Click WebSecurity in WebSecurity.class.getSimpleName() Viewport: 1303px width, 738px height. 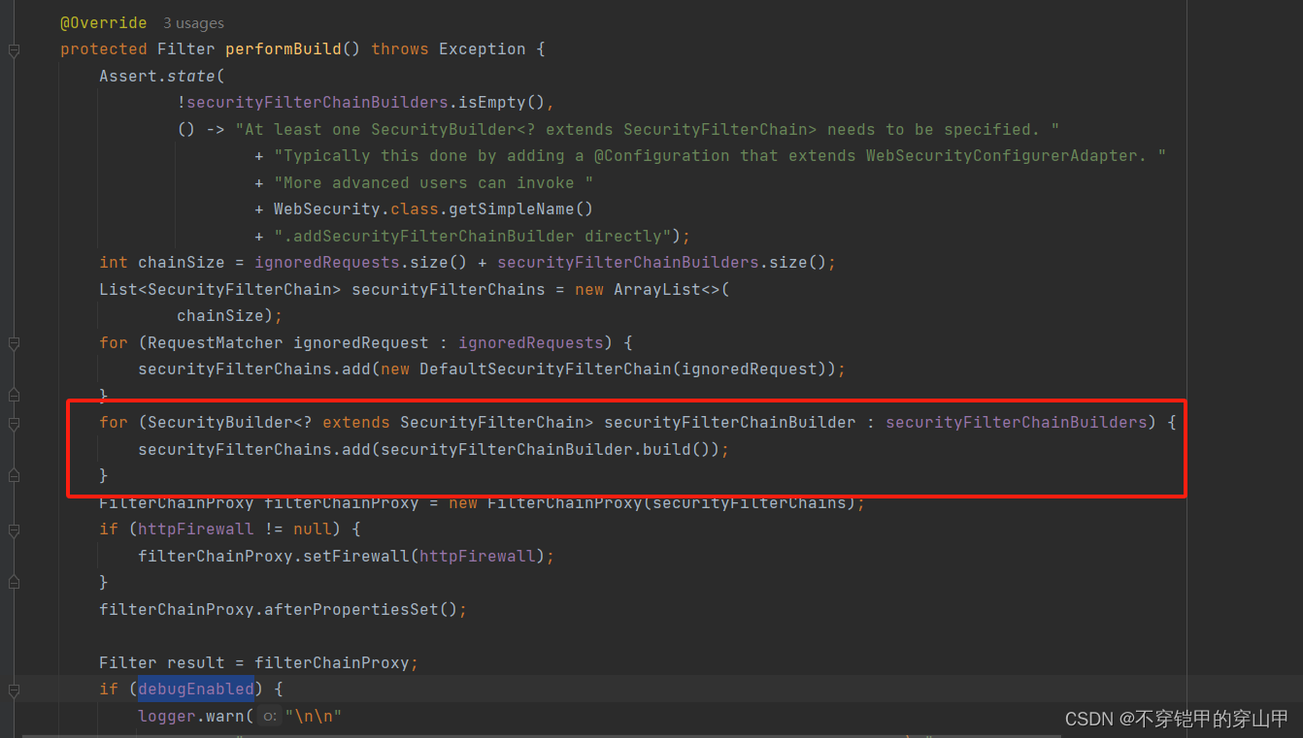327,209
